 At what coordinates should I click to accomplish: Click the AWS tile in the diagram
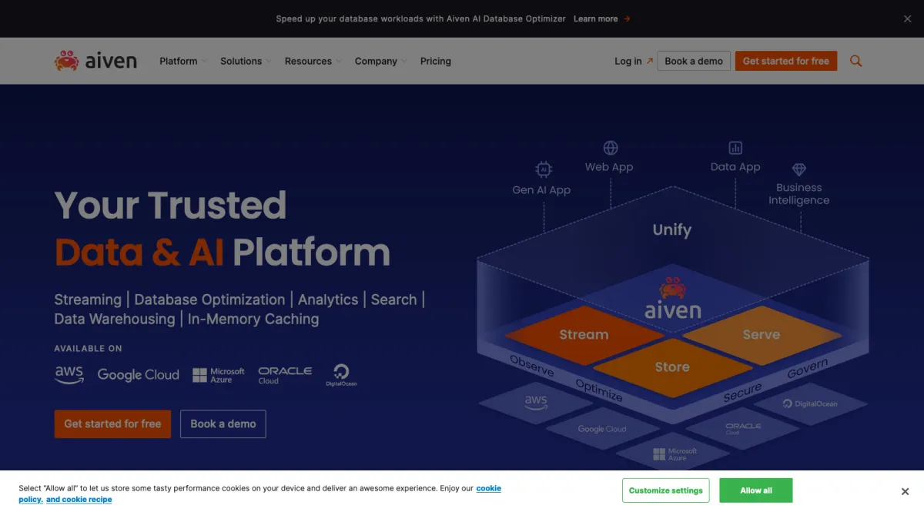(x=536, y=402)
